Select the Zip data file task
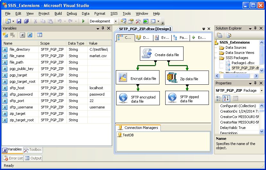The image size is (266, 170). click(187, 78)
